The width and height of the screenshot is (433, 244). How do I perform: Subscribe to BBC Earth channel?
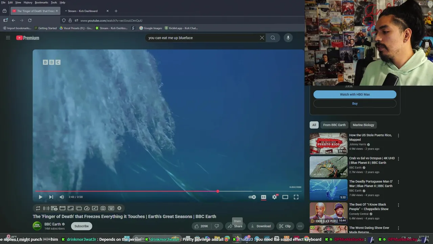82,226
